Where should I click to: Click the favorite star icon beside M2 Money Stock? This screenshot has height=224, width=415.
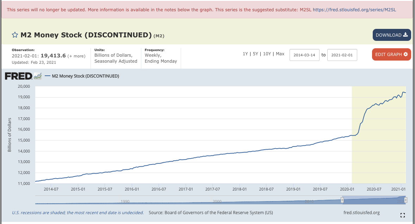pos(15,35)
